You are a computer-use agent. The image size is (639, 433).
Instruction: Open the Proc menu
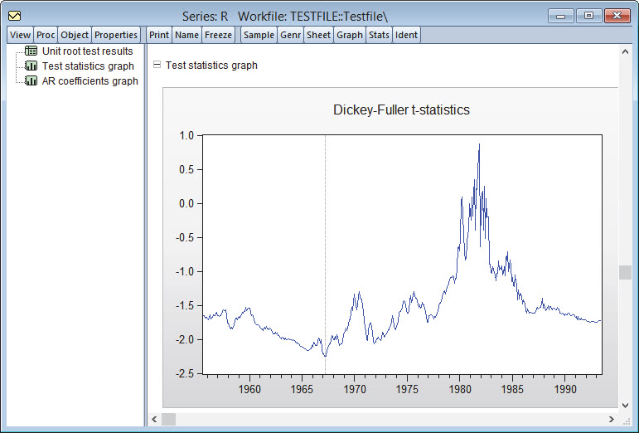pos(46,35)
